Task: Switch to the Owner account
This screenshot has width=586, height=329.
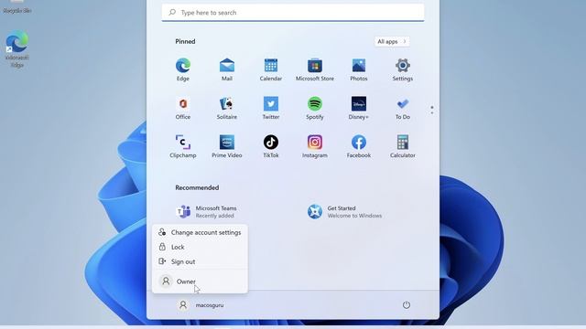Action: pyautogui.click(x=200, y=281)
